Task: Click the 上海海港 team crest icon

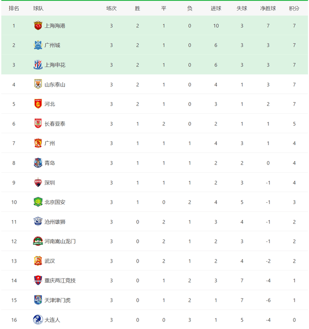Action: pos(38,26)
